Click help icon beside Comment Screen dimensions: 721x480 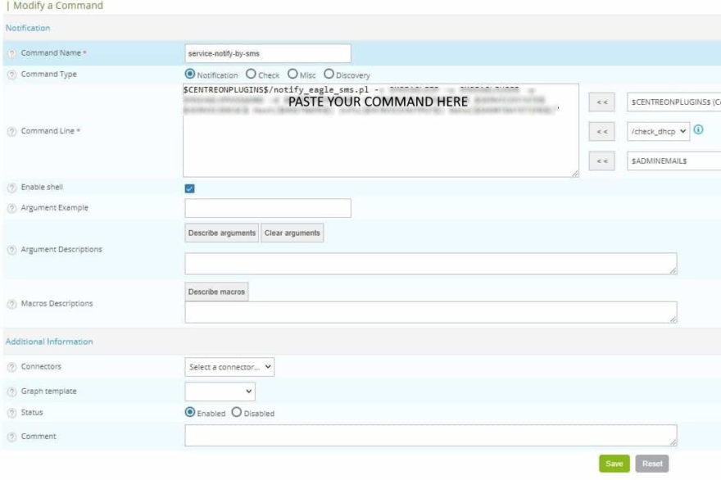click(x=12, y=437)
